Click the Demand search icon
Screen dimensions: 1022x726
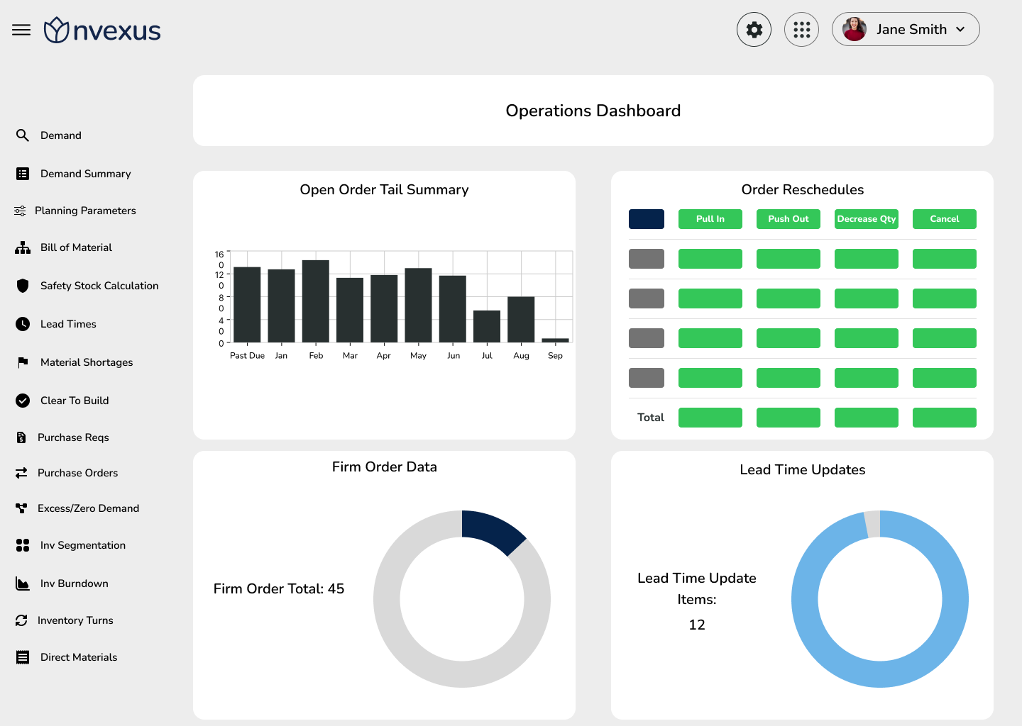click(23, 135)
